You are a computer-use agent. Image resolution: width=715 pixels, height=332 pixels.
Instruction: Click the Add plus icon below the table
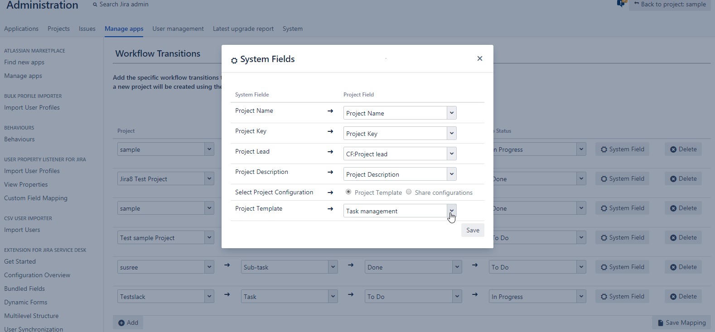pos(121,323)
